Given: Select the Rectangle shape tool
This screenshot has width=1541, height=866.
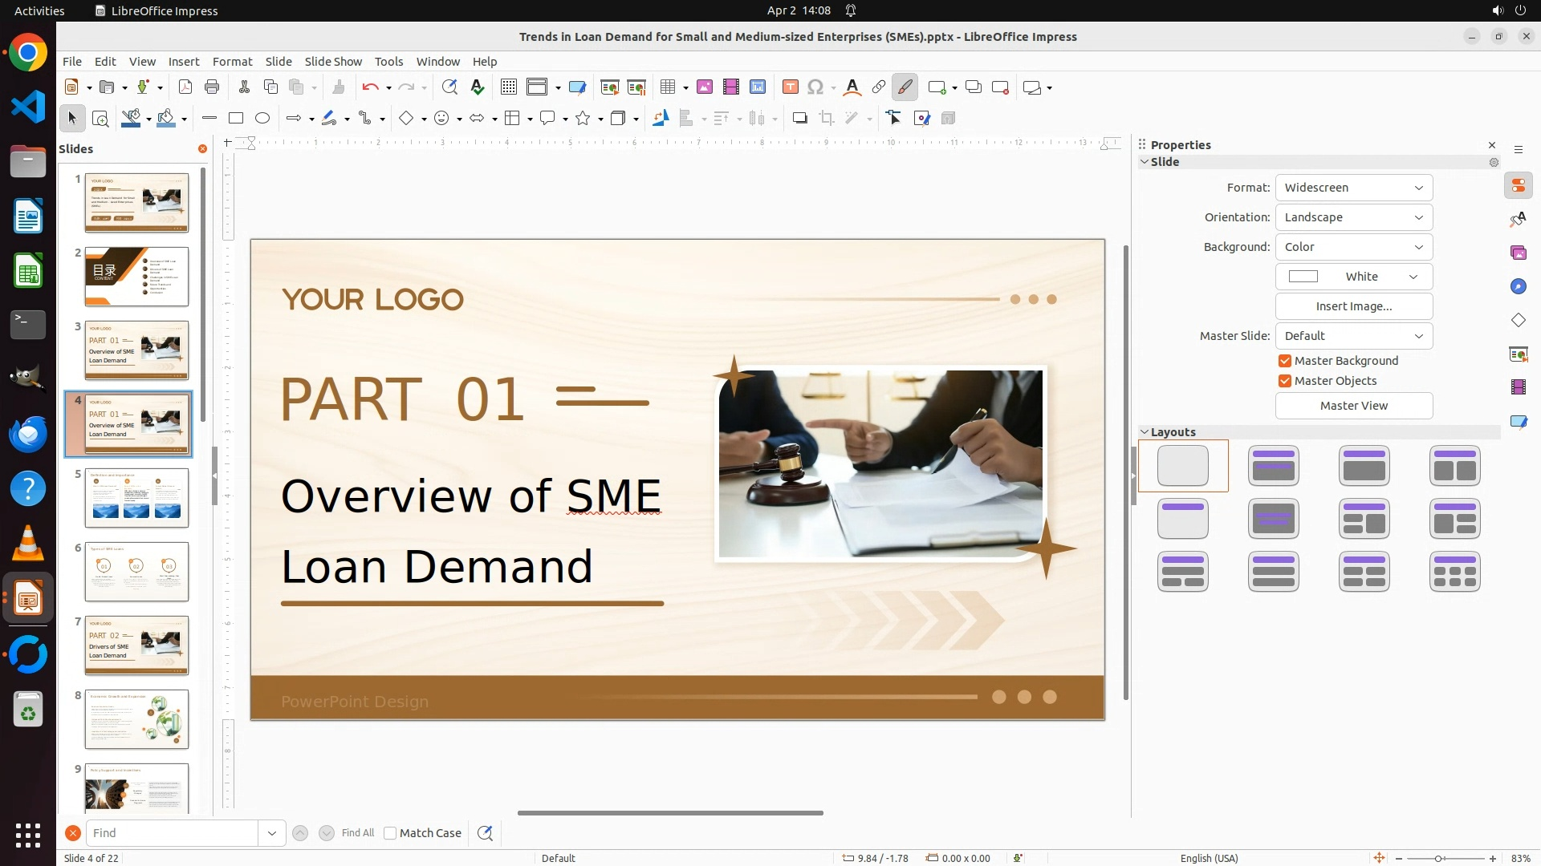Looking at the screenshot, I should tap(236, 119).
